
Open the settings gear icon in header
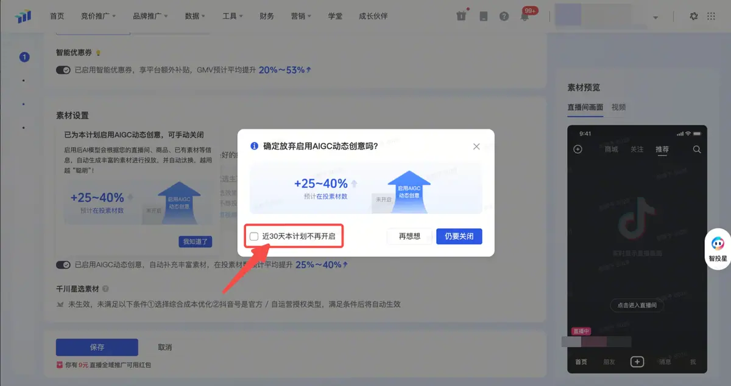pyautogui.click(x=693, y=16)
